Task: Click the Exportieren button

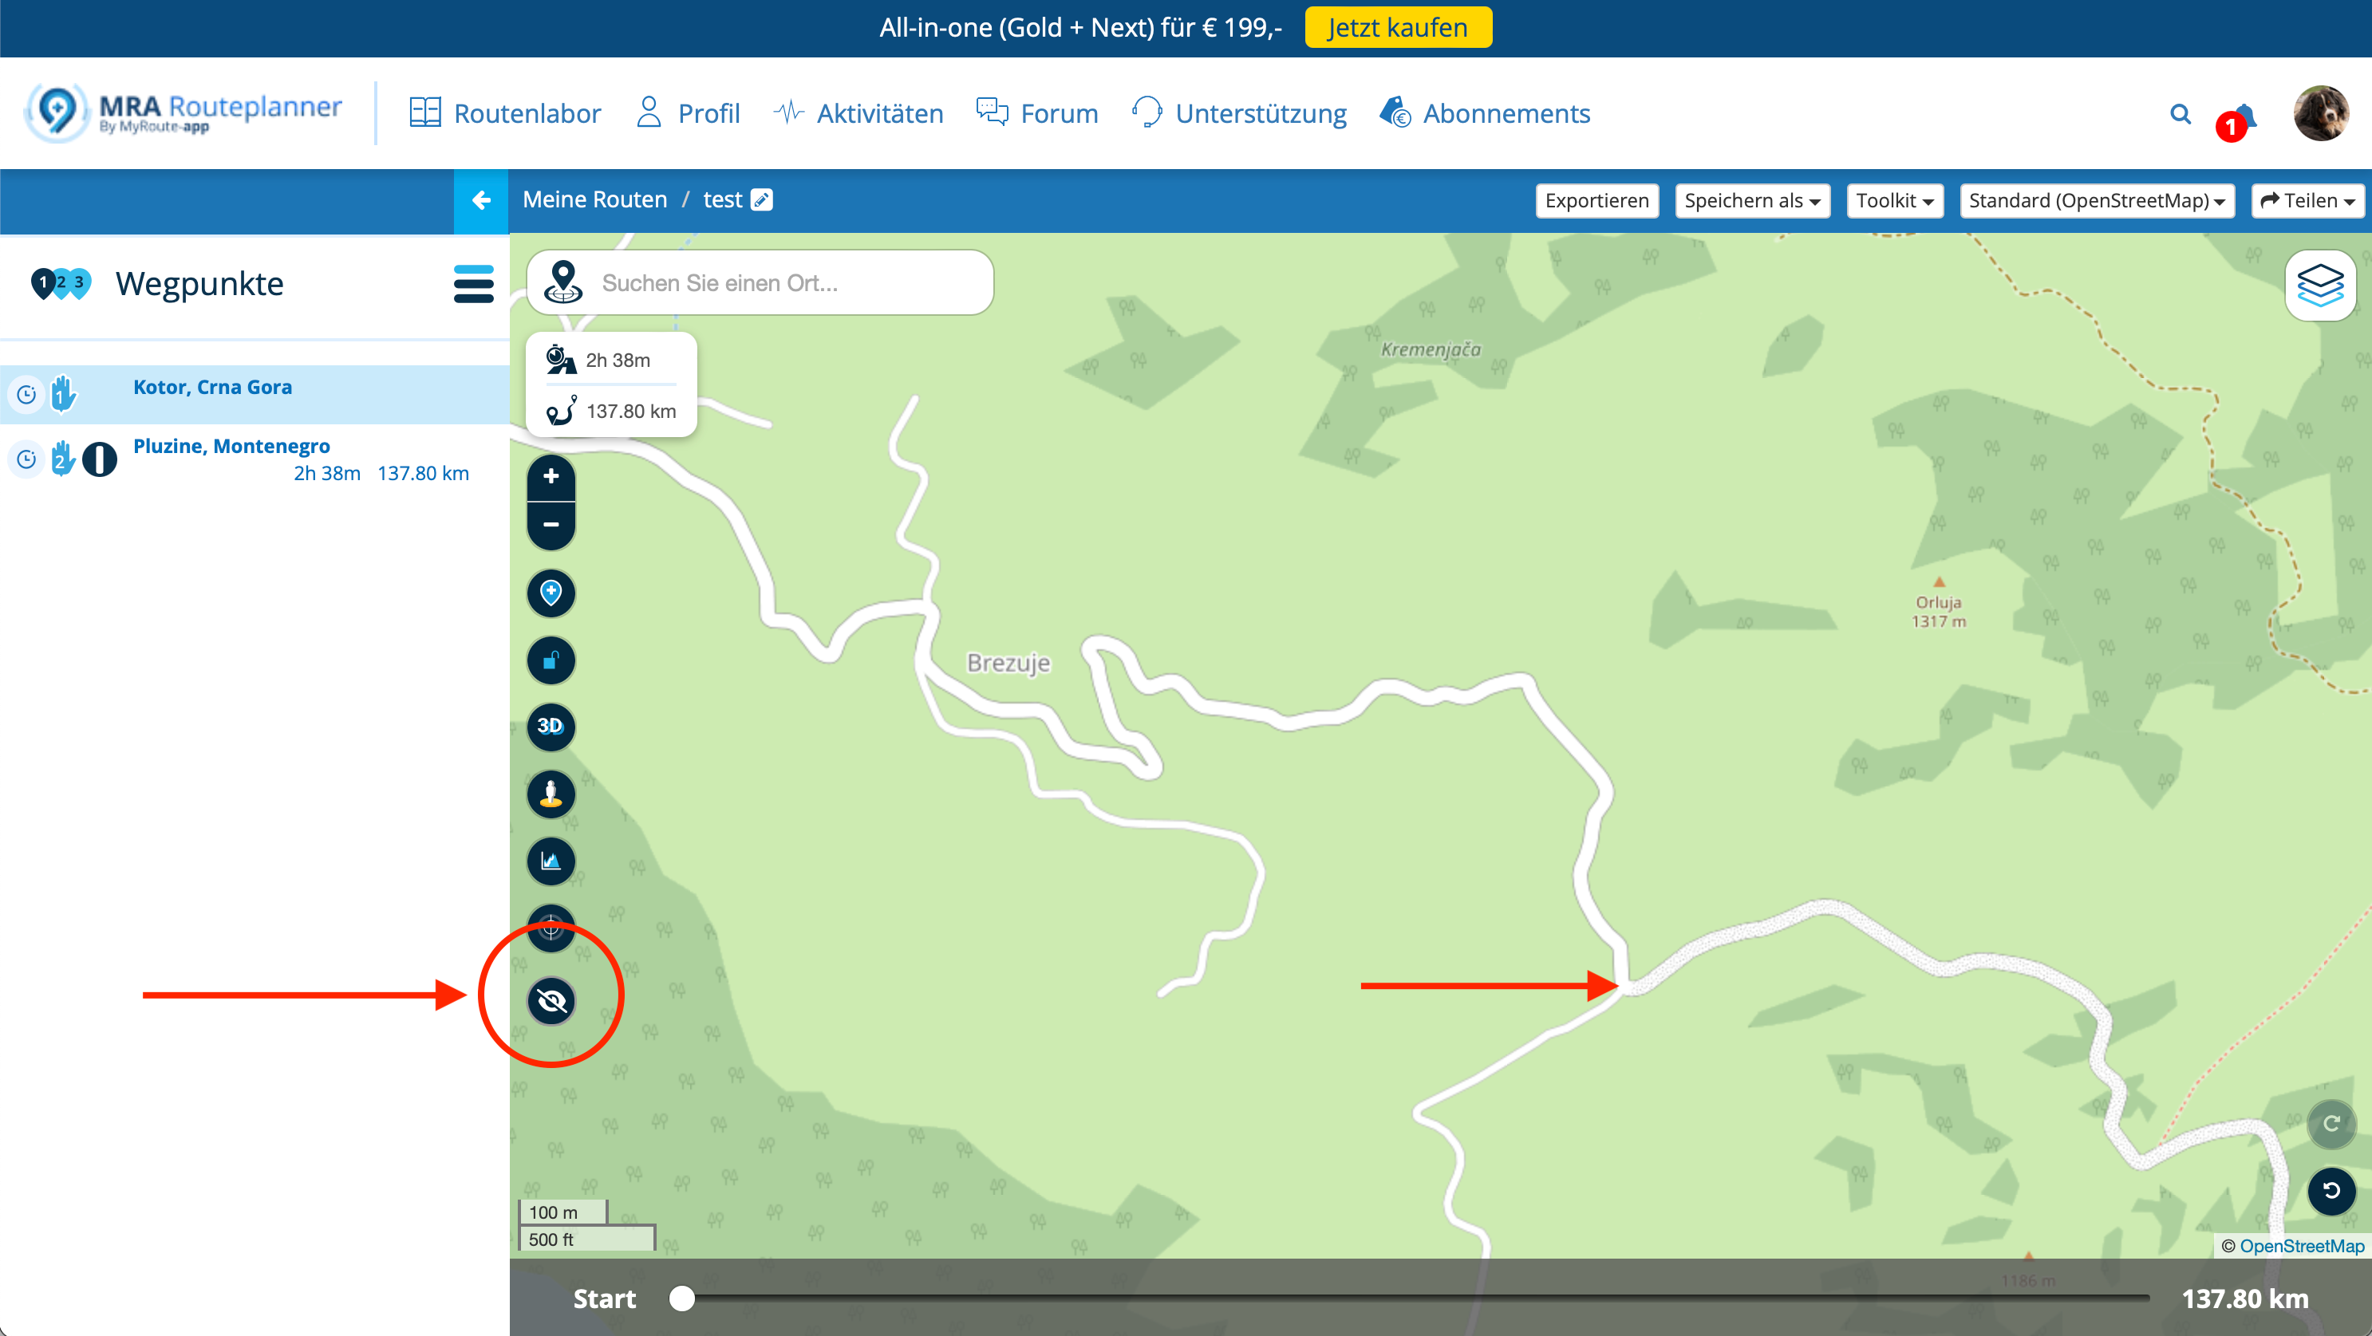Action: (x=1596, y=201)
